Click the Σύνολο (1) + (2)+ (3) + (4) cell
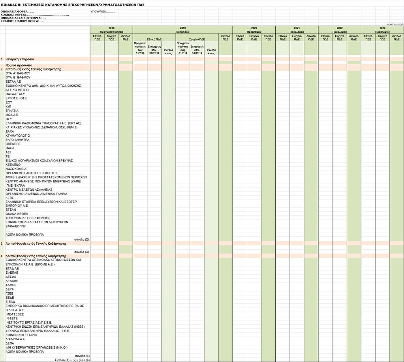Viewport: 404px width, 362px height. 72,360
